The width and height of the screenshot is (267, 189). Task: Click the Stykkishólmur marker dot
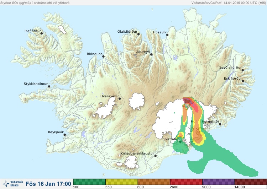[49, 87]
